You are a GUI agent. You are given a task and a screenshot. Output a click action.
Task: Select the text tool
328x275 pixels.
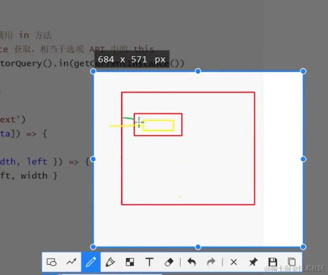(x=149, y=262)
